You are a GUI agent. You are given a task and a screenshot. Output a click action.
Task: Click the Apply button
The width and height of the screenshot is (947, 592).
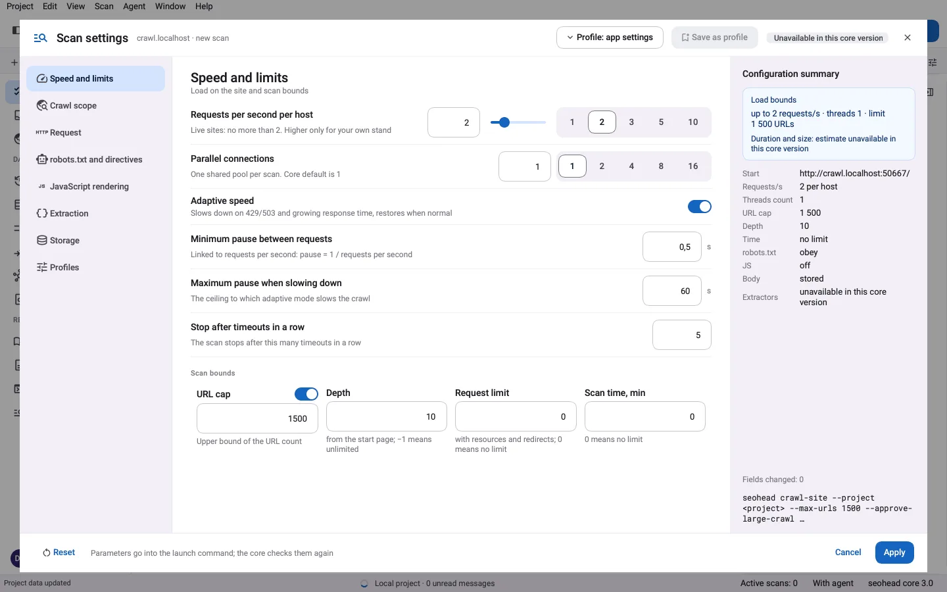pos(894,553)
